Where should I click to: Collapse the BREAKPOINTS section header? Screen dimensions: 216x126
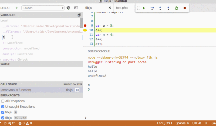tap(41, 95)
